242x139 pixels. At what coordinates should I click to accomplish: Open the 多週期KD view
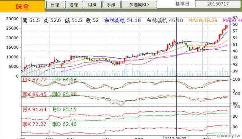click(x=139, y=4)
